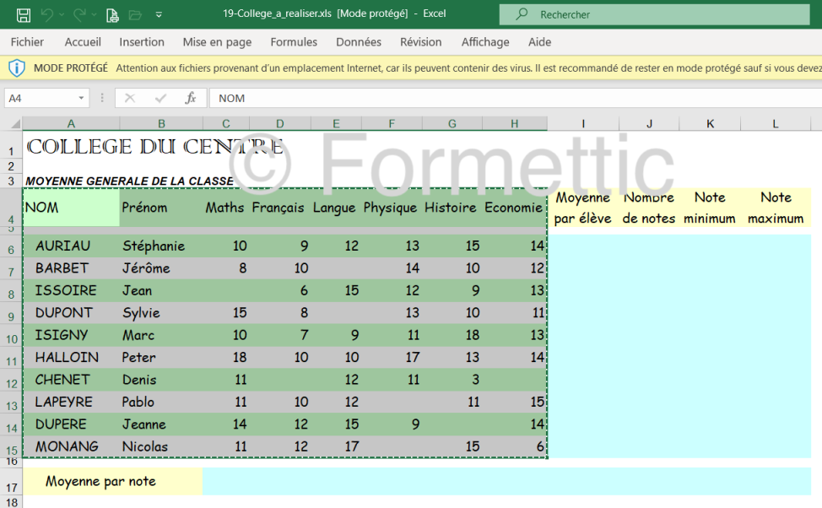Open the Mise en page tab
822x508 pixels.
pyautogui.click(x=217, y=41)
